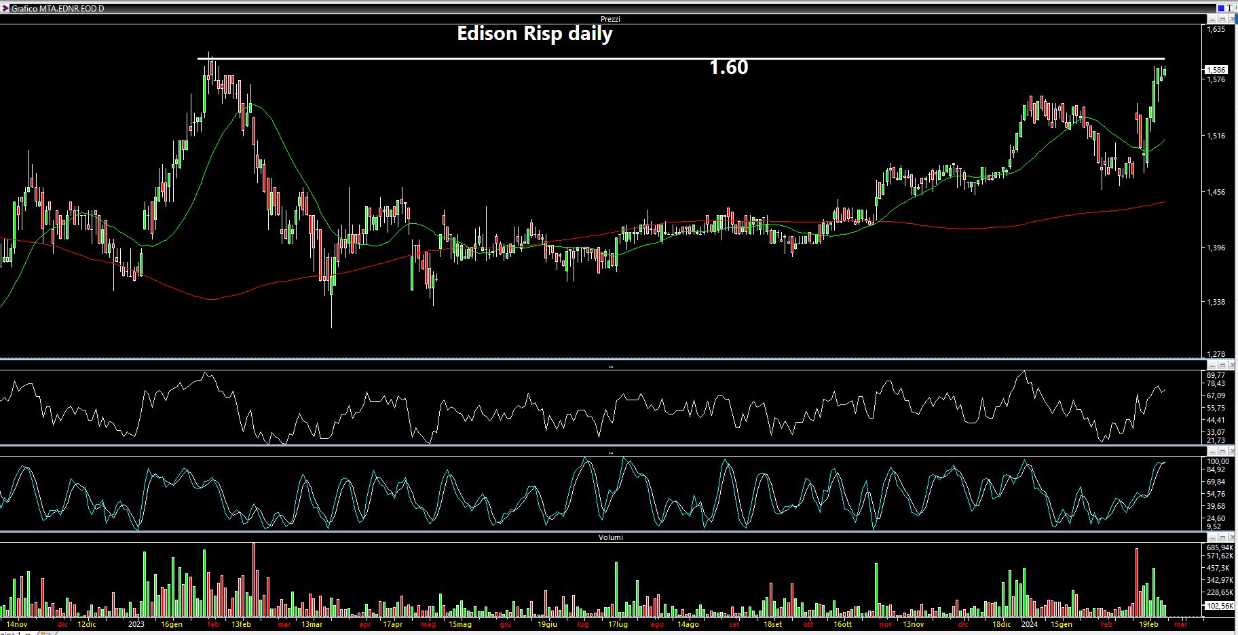Click the '16gen' date label
This screenshot has height=635, width=1238.
pos(172,624)
